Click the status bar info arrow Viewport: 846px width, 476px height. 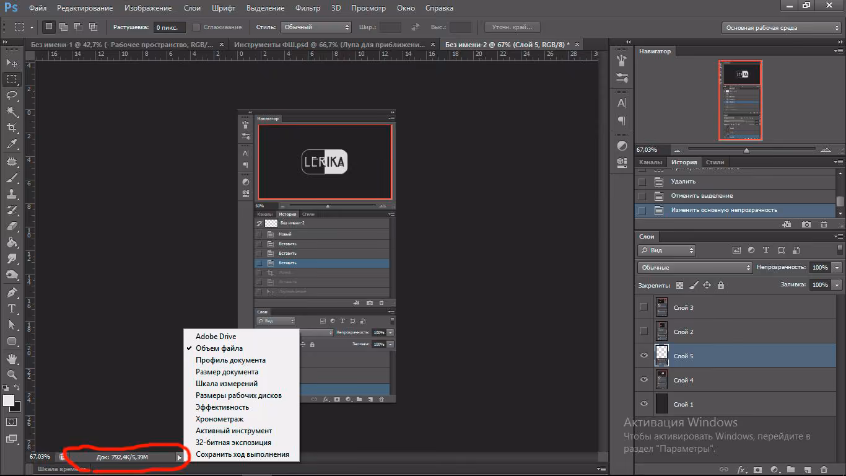coord(179,457)
